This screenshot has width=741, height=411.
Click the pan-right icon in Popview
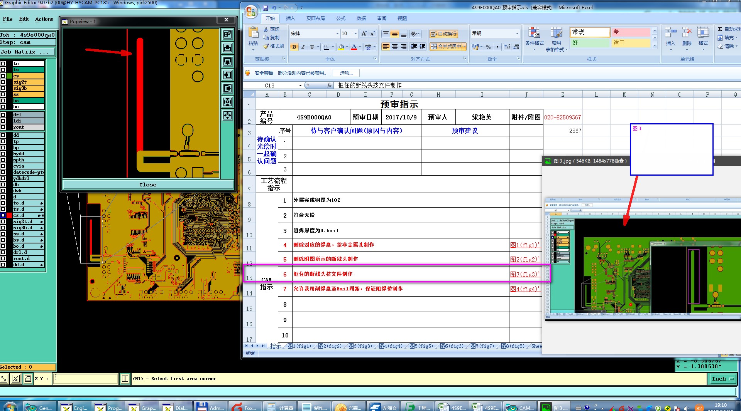[x=228, y=88]
